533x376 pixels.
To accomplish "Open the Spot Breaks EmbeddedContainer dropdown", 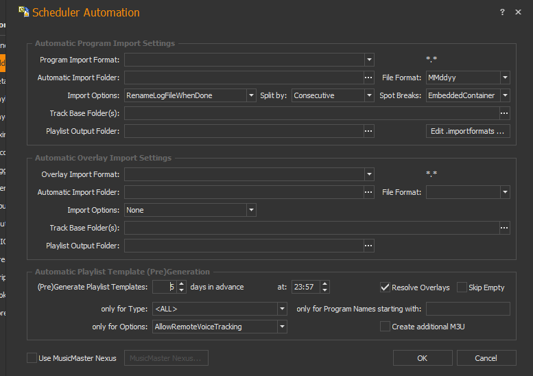I will click(505, 95).
